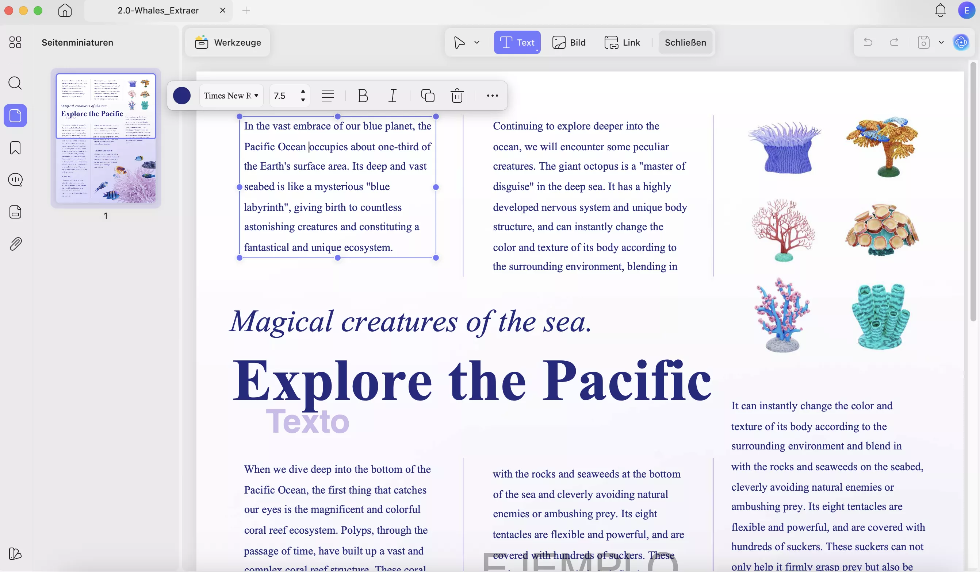Image resolution: width=980 pixels, height=572 pixels.
Task: Open the Times New Roman font dropdown
Action: pos(231,96)
